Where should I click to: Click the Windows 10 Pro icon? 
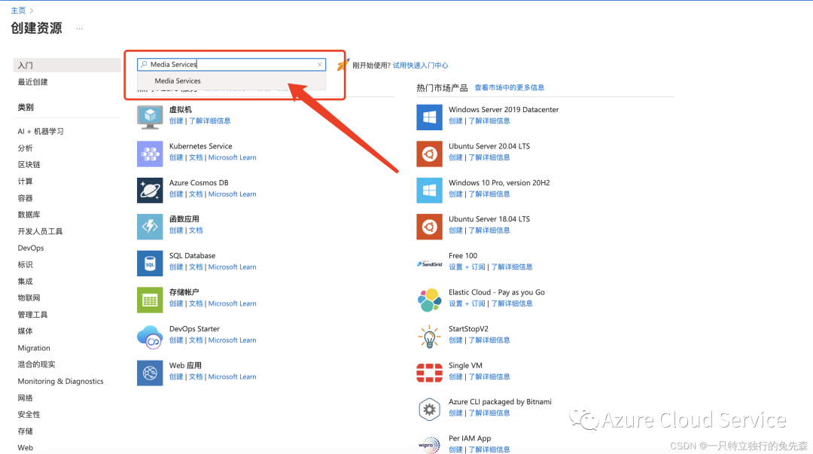pyautogui.click(x=429, y=190)
